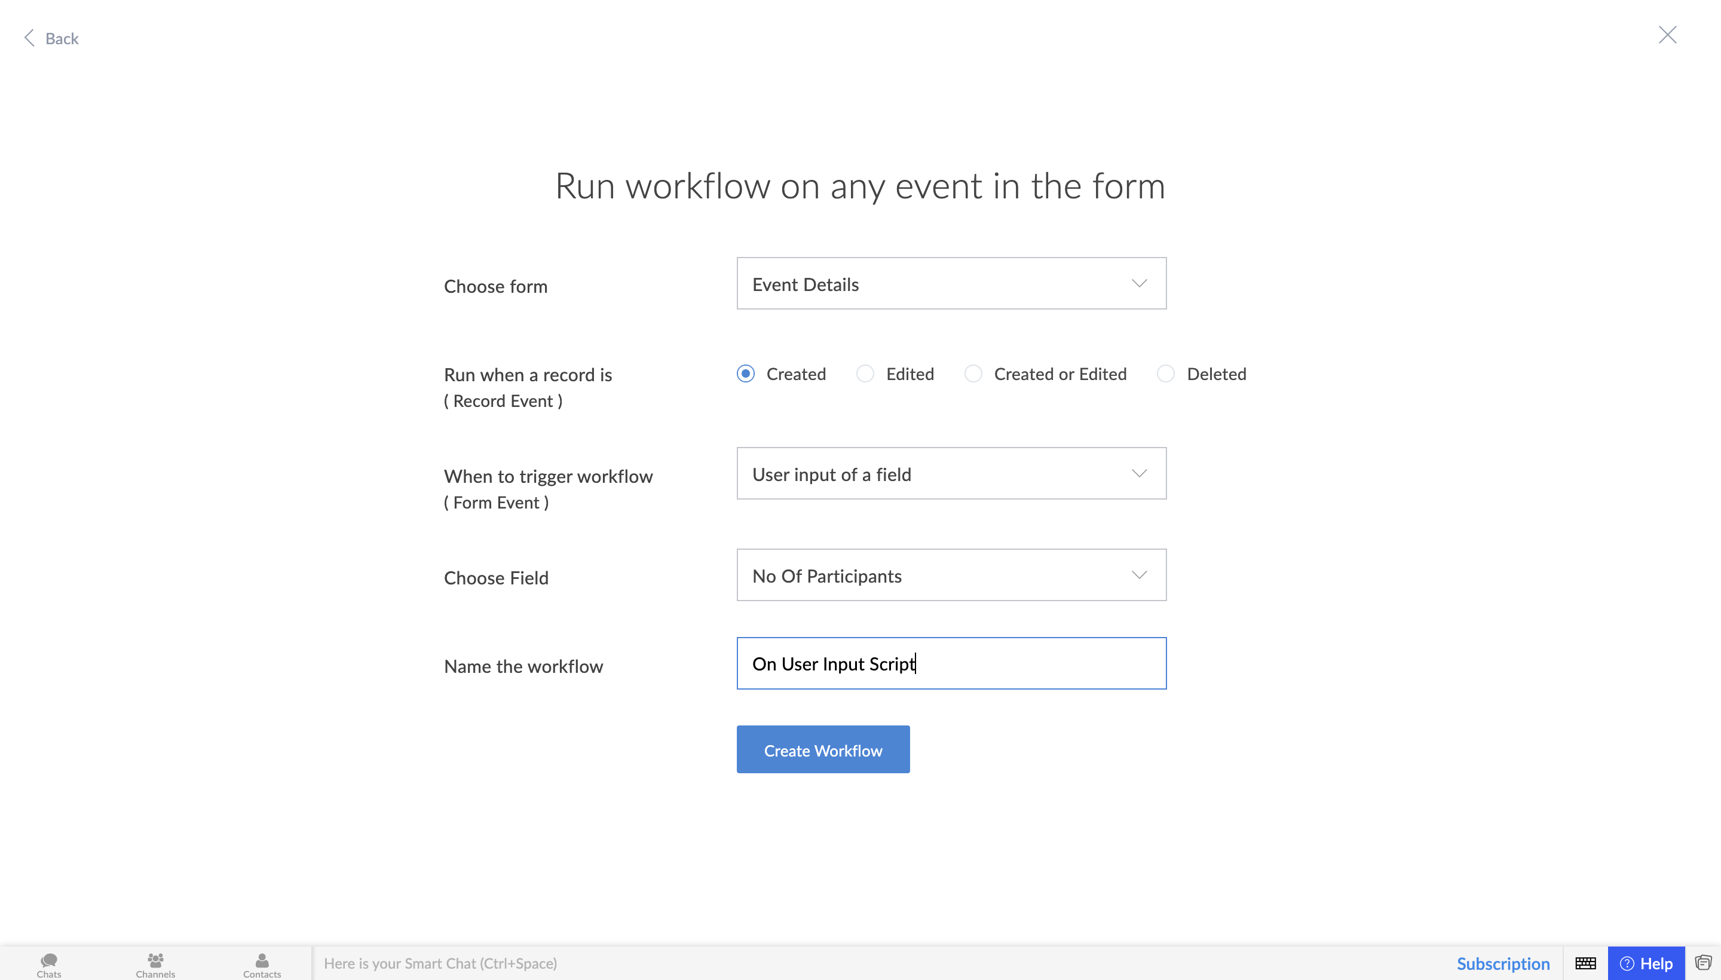Click the Back arrow icon
Image resolution: width=1721 pixels, height=980 pixels.
point(29,38)
